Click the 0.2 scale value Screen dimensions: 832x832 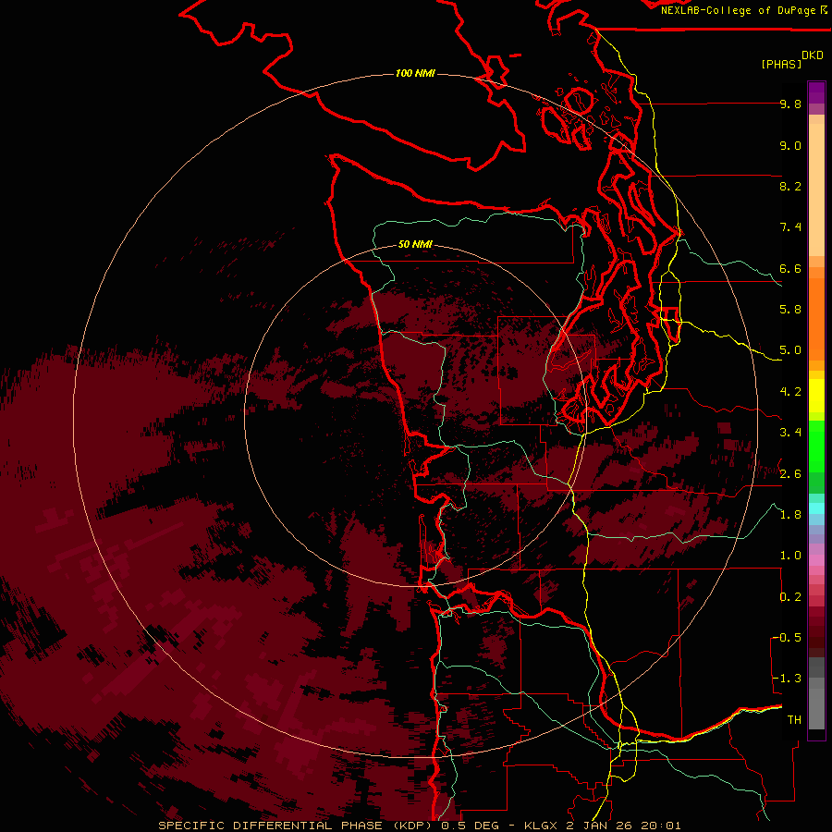point(790,597)
